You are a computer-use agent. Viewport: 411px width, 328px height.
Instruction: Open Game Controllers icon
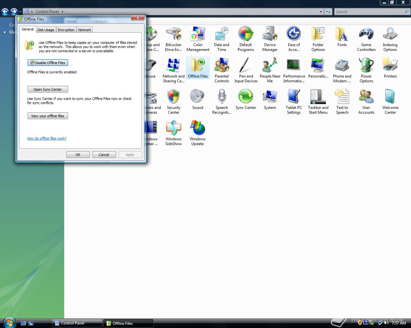[x=366, y=39]
